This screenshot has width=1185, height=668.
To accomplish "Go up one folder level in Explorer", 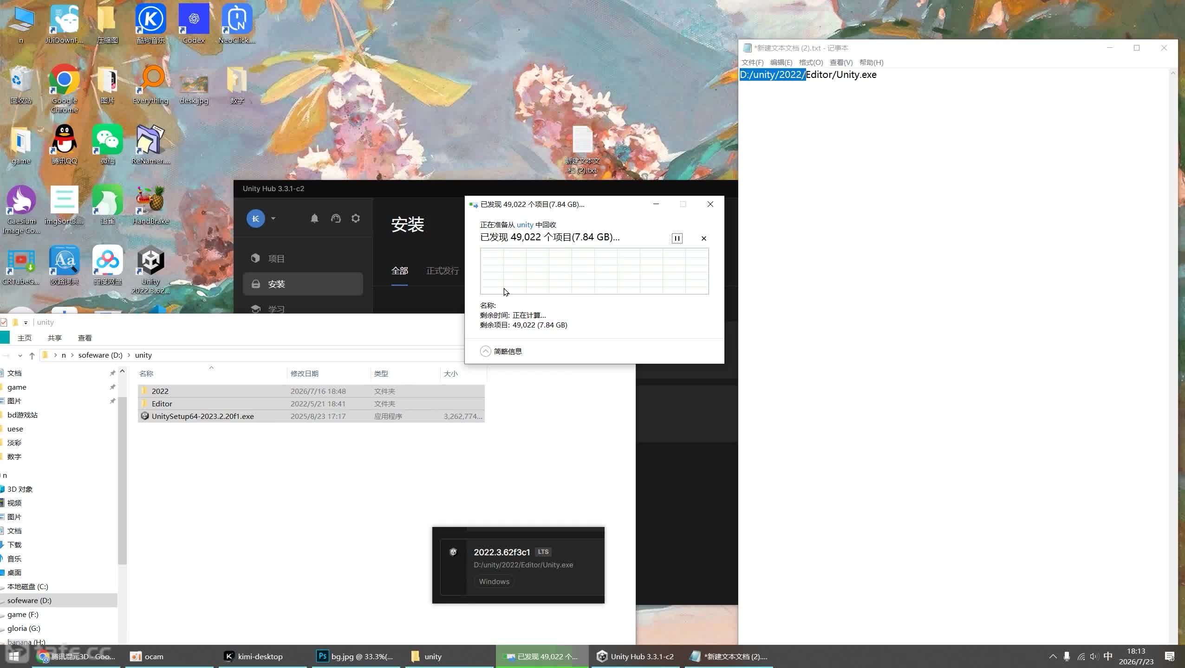I will click(x=32, y=355).
